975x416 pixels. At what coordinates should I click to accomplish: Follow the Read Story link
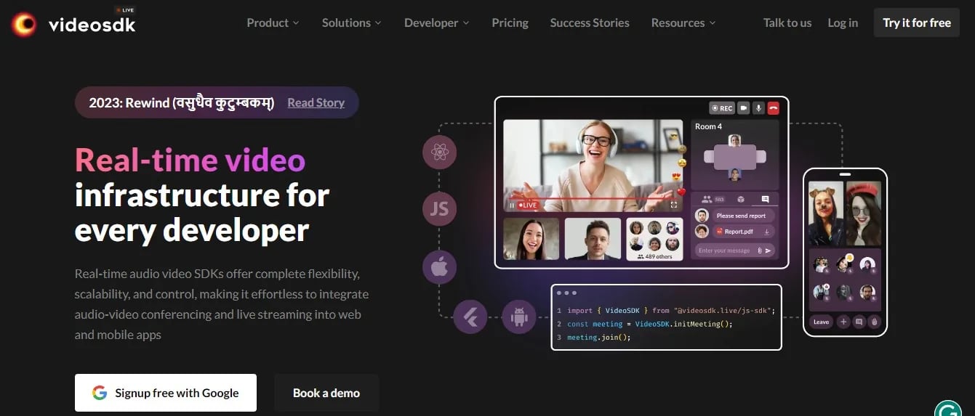coord(316,102)
